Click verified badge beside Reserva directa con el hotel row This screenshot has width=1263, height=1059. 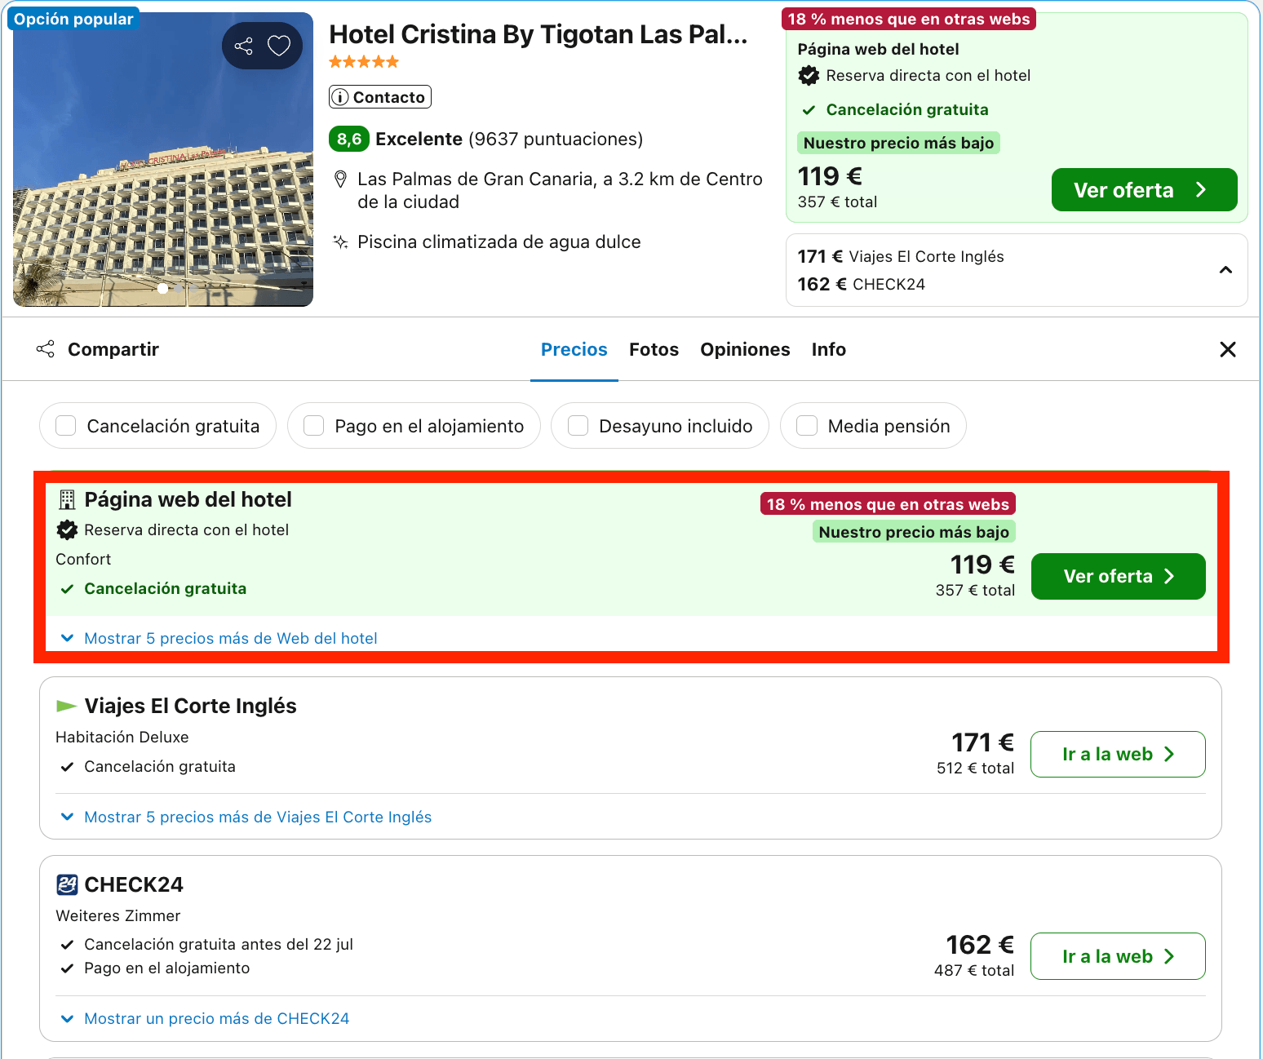[67, 530]
